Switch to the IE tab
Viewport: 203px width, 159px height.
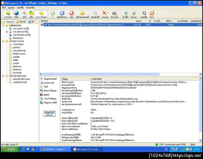[x=31, y=22]
